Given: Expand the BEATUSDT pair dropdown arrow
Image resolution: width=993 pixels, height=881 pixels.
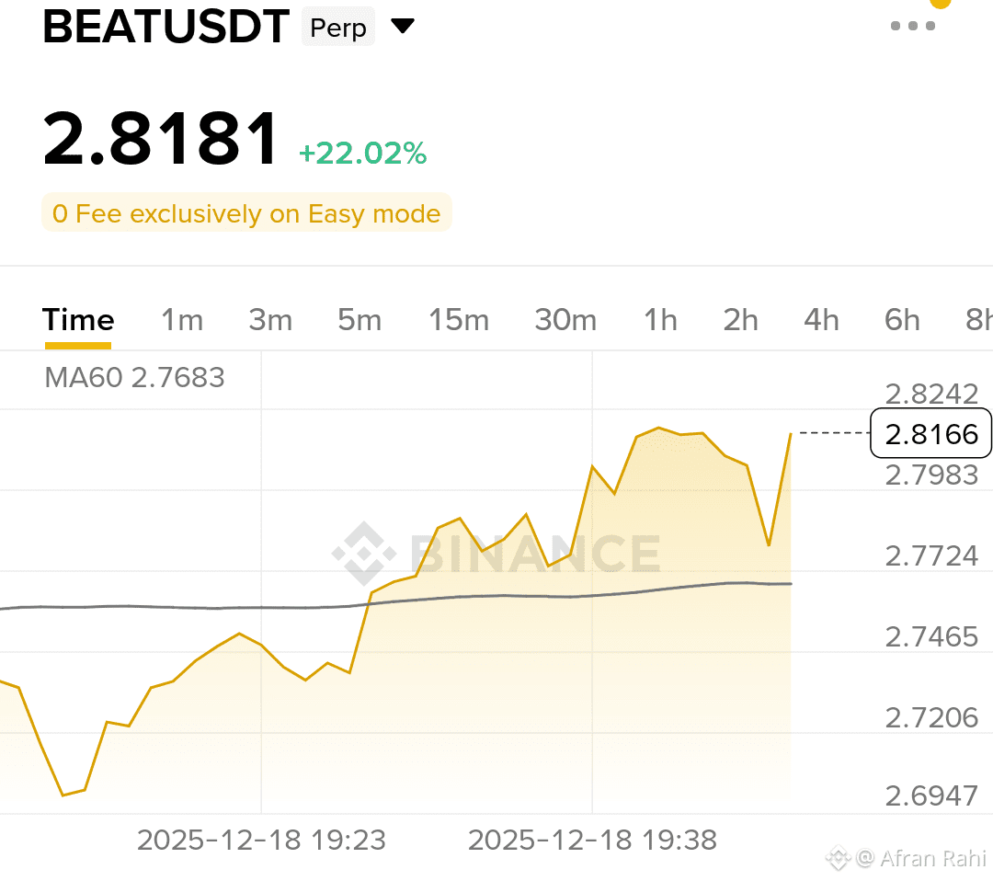Looking at the screenshot, I should (x=403, y=27).
